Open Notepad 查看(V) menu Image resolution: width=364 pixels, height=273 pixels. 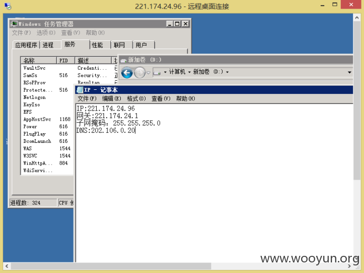tap(161, 99)
